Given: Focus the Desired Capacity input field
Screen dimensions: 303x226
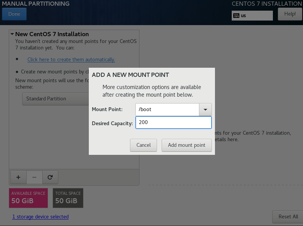Looking at the screenshot, I should click(x=173, y=123).
